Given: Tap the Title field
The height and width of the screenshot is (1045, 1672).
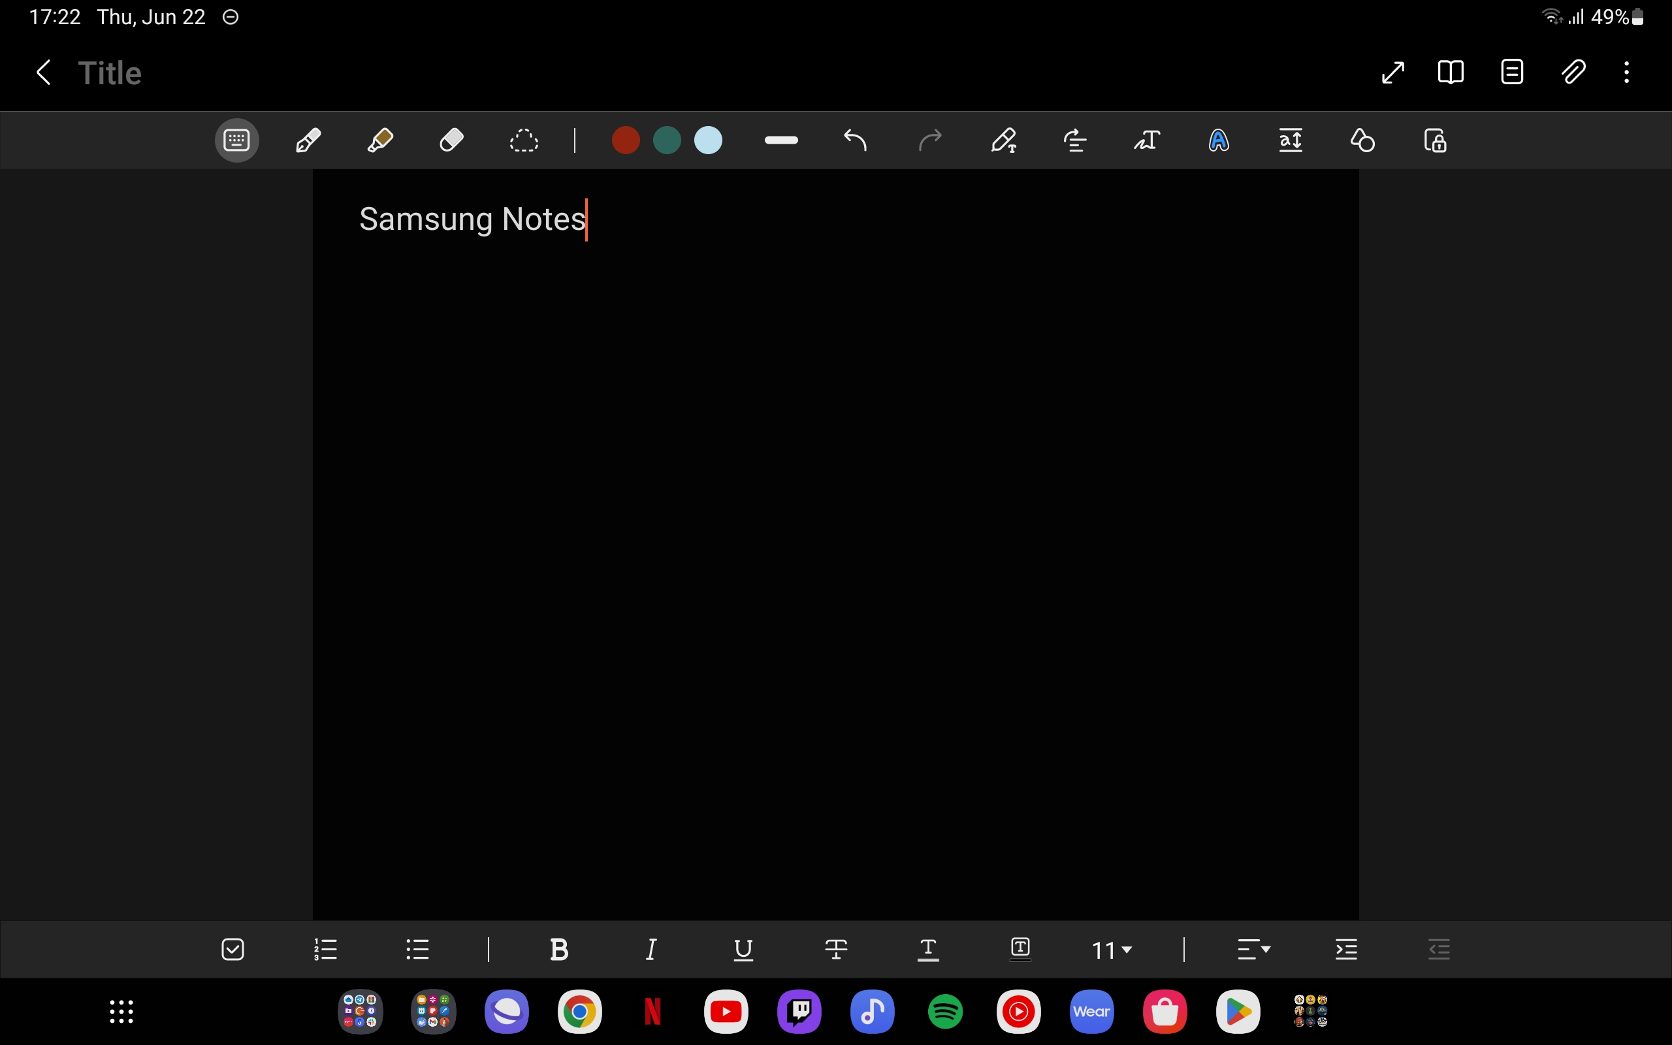Looking at the screenshot, I should coord(110,73).
